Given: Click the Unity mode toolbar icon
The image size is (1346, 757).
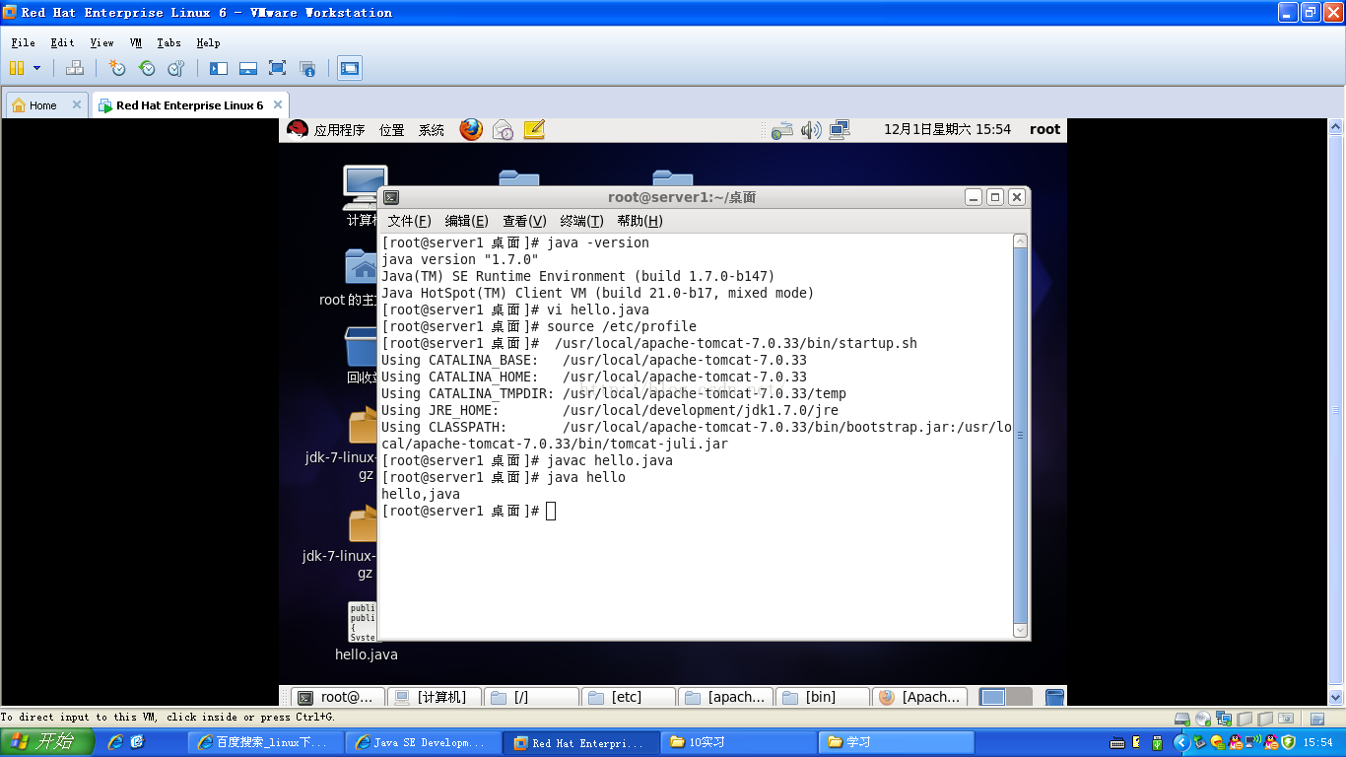Looking at the screenshot, I should point(307,68).
